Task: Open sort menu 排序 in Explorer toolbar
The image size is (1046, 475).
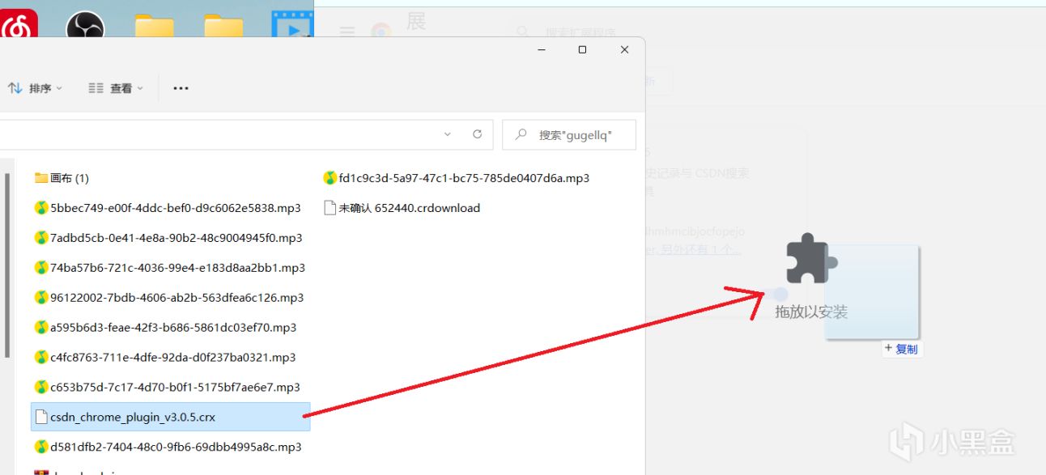Action: 35,88
